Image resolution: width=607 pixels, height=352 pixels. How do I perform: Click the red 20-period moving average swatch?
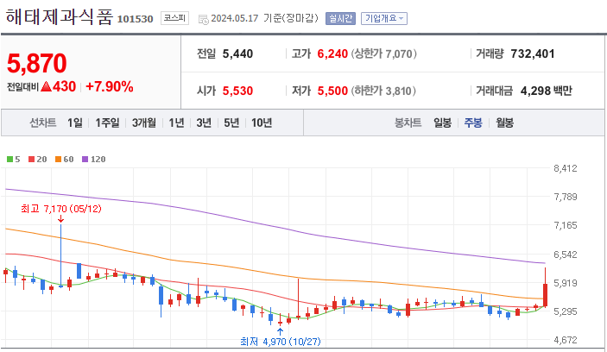coord(32,159)
